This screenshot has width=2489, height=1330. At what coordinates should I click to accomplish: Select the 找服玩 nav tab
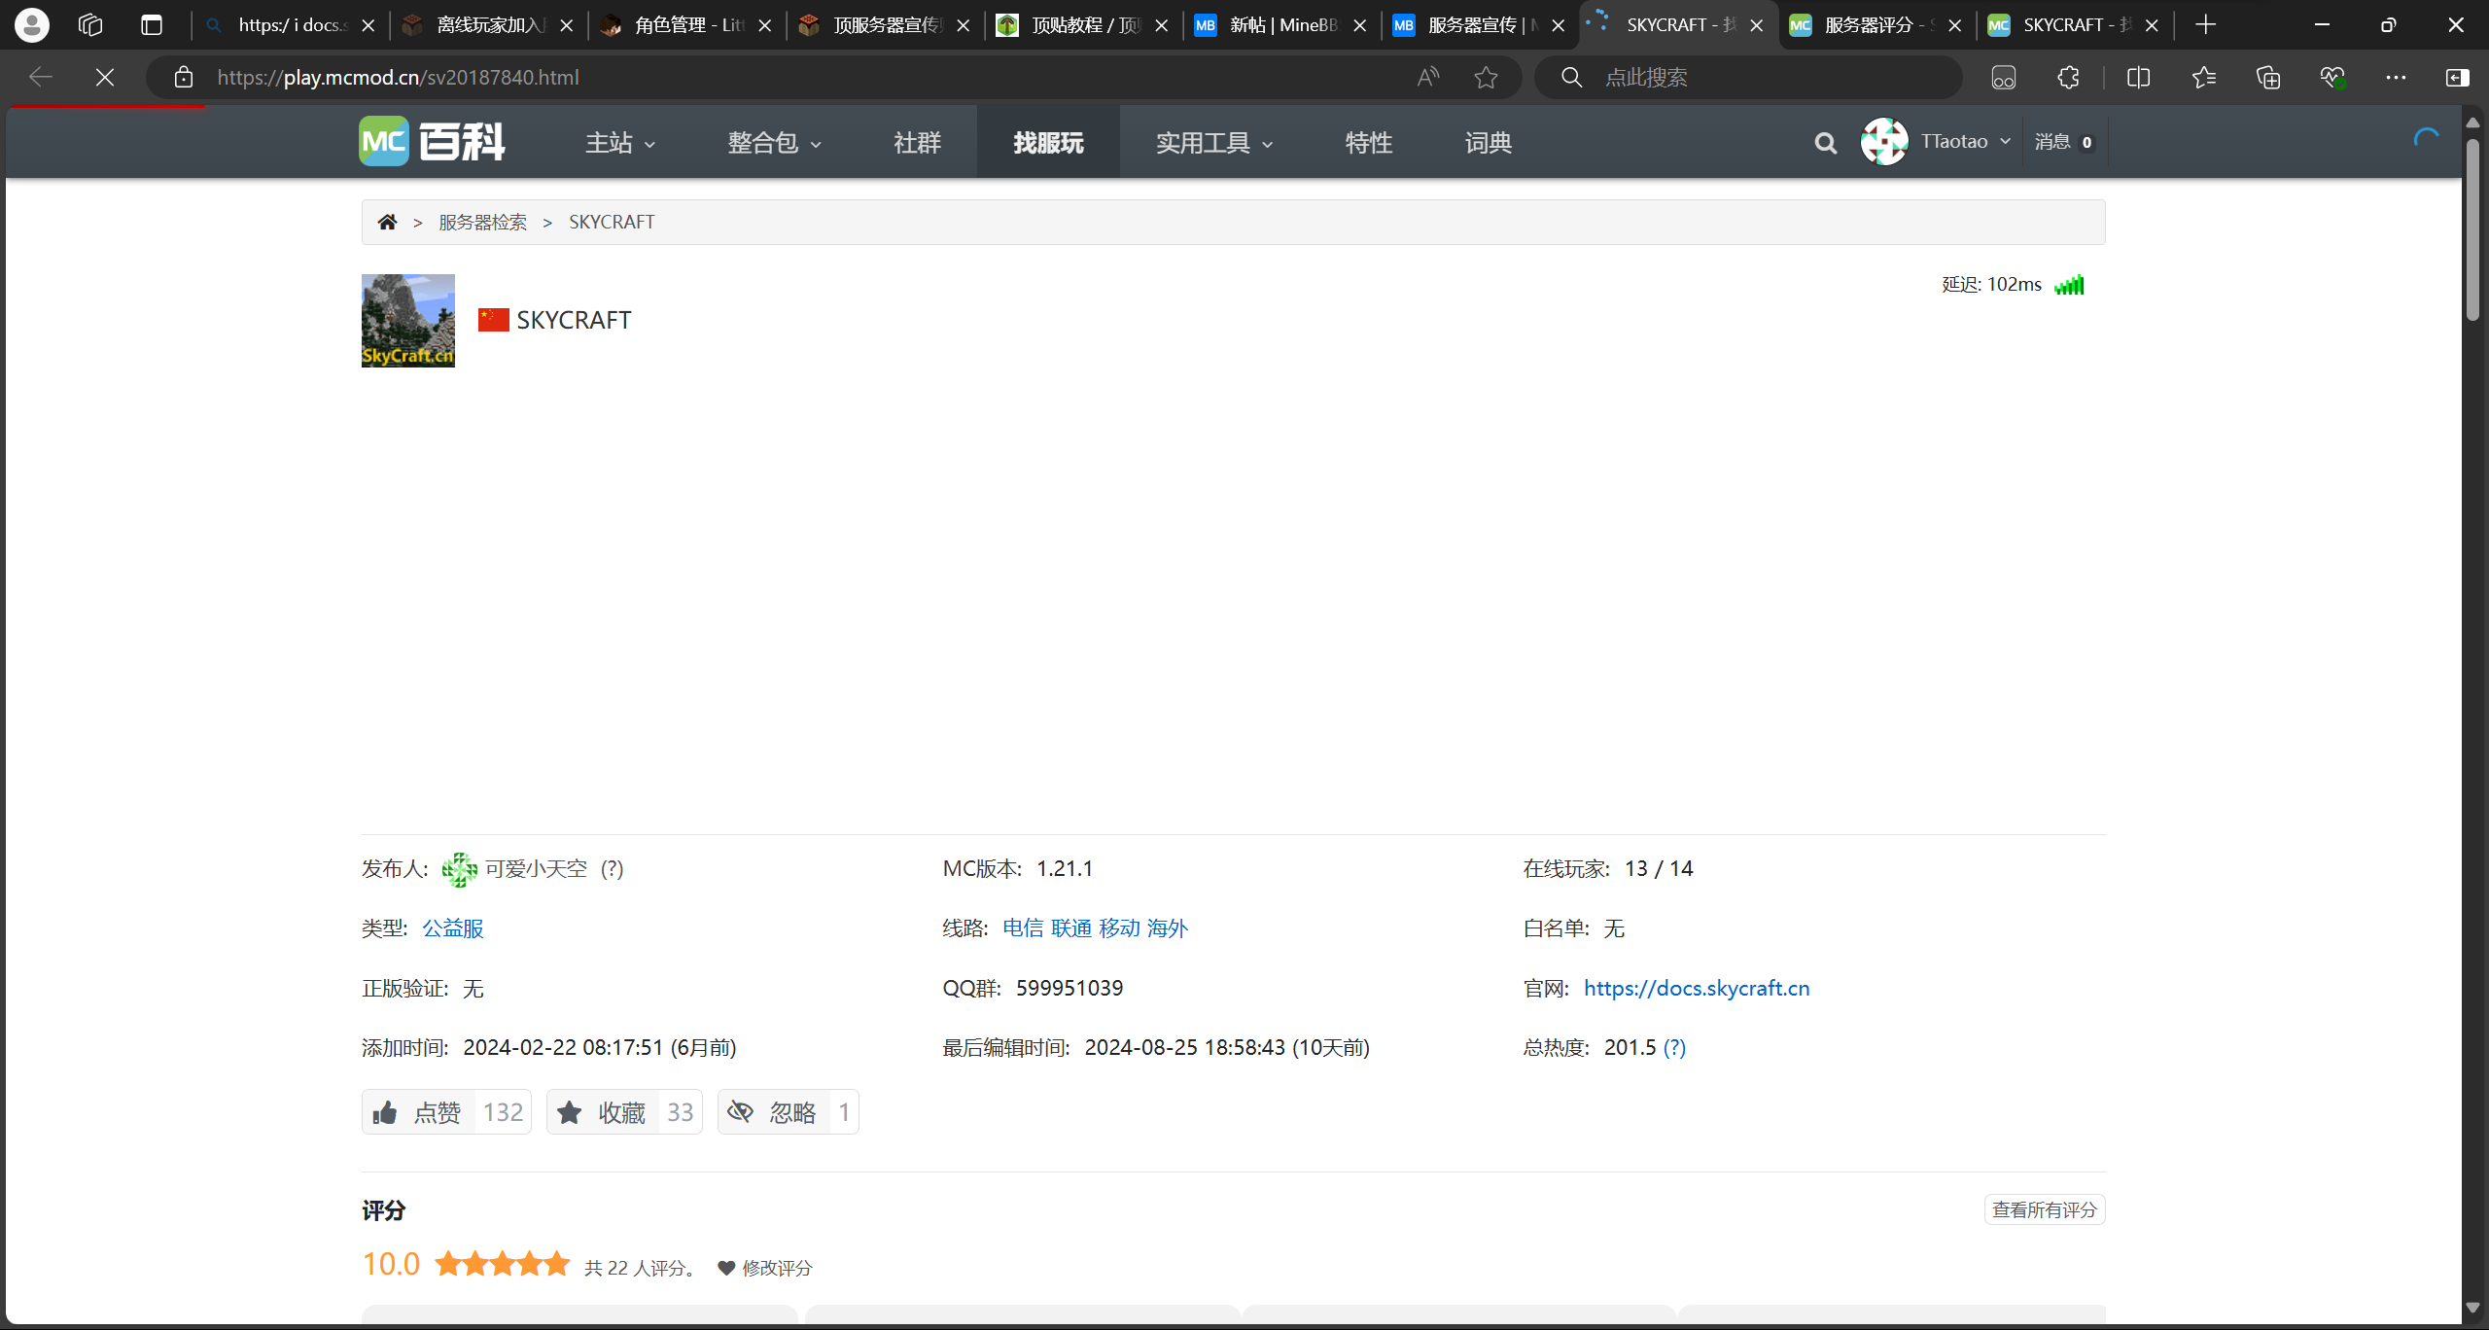tap(1048, 143)
